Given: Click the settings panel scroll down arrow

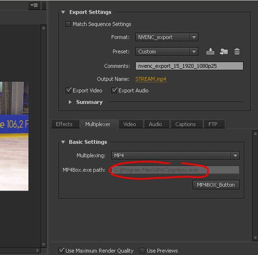Looking at the screenshot, I should click(x=255, y=238).
